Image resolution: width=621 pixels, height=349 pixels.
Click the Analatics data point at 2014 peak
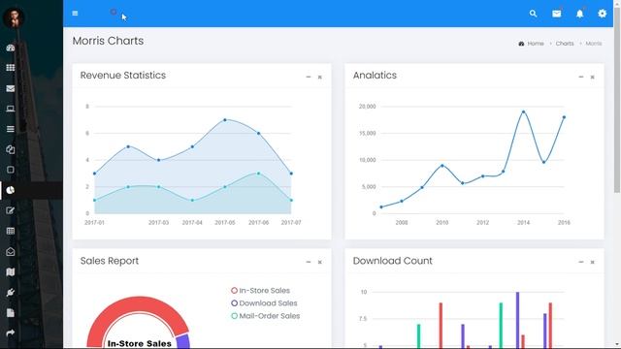point(523,112)
